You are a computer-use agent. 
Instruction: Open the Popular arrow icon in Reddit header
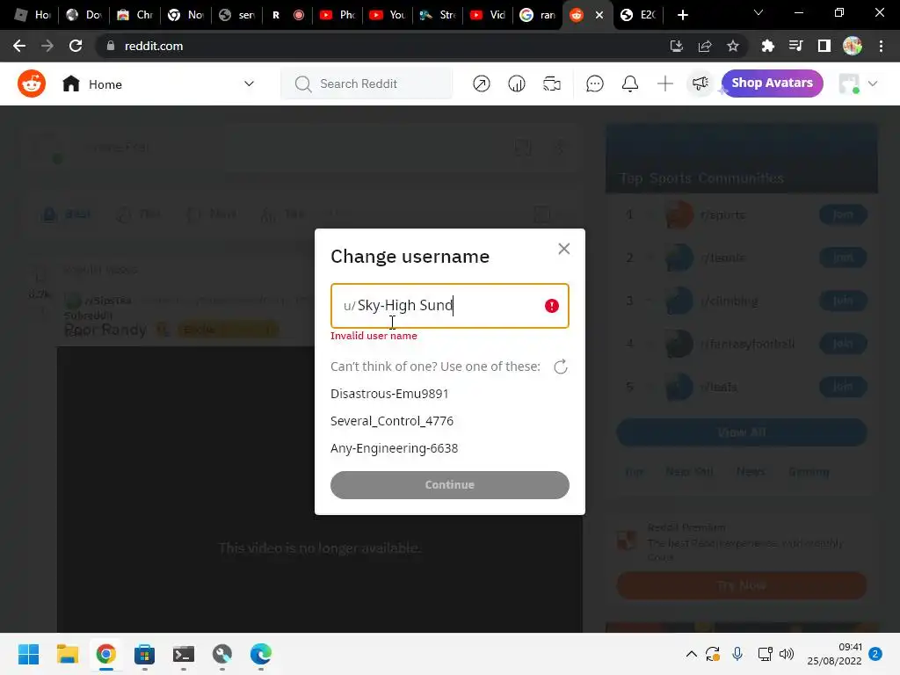coord(481,83)
